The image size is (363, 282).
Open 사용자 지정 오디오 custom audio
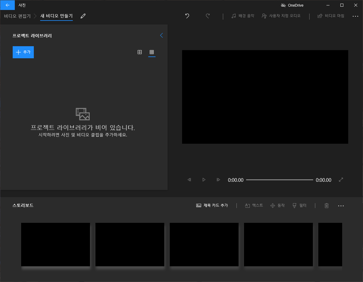(281, 16)
